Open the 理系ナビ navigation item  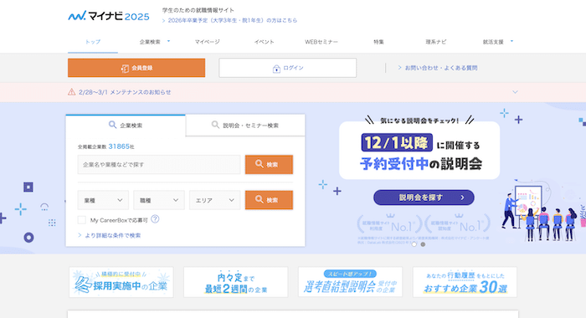436,42
